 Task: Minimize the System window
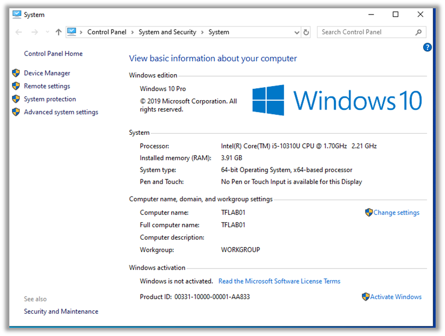click(371, 15)
